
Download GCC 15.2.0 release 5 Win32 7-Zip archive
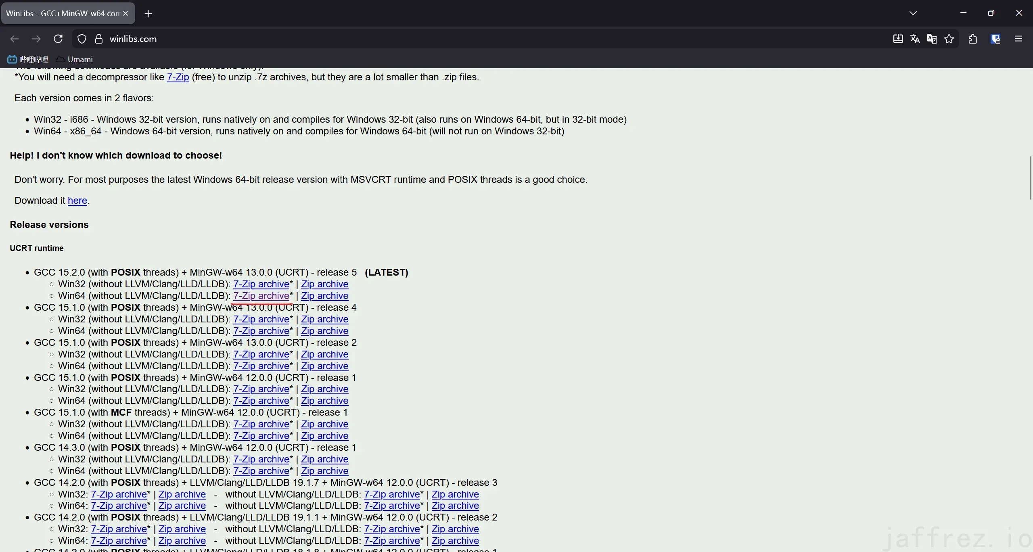(261, 284)
